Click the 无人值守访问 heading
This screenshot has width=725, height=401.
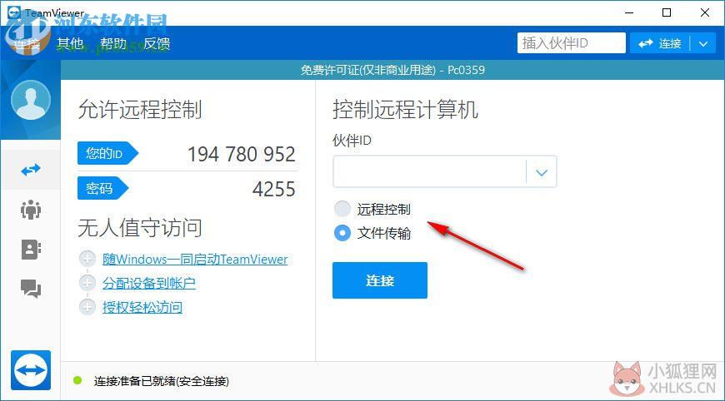[x=140, y=227]
